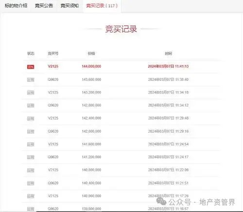This screenshot has width=243, height=212.
Task: Click the out-bid badge for 142,000,000 row
Action: coord(31,132)
